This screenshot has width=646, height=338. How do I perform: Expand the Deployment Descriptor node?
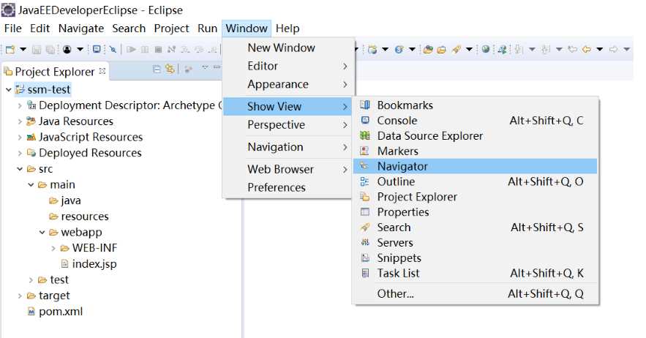20,106
